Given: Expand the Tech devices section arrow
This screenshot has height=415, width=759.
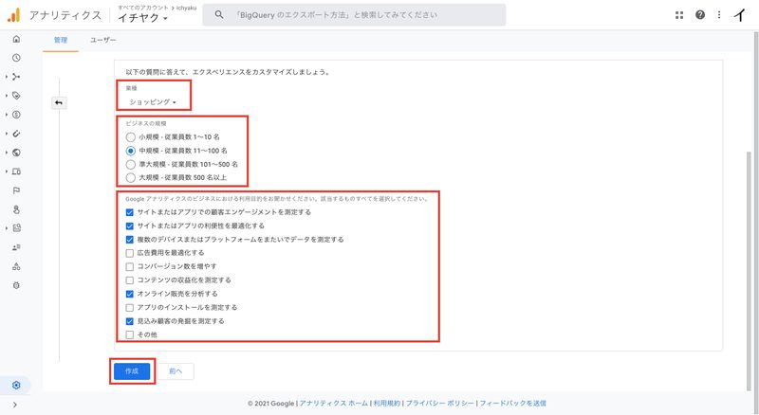Looking at the screenshot, I should coord(7,171).
